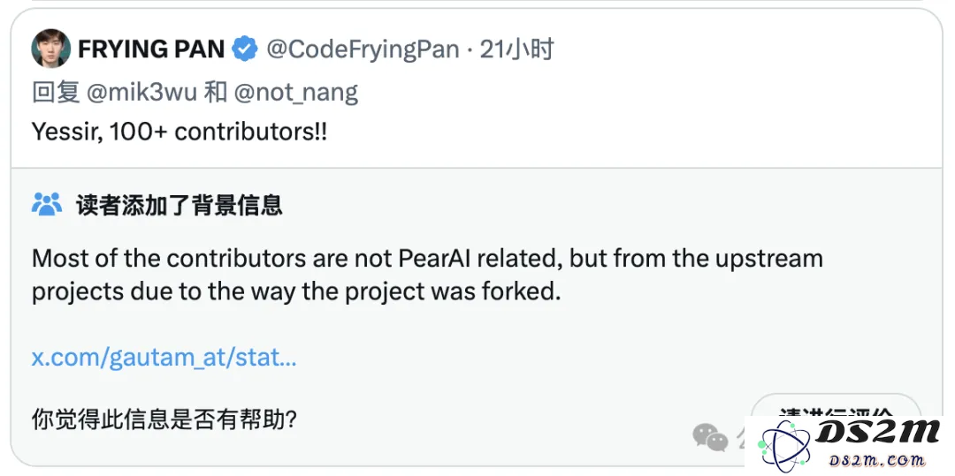Image resolution: width=955 pixels, height=476 pixels.
Task: Click the 回复 reply label
Action: click(x=56, y=93)
